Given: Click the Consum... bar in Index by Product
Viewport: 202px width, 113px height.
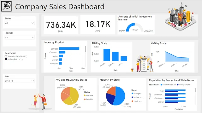Looking at the screenshot, I should tap(62, 52).
